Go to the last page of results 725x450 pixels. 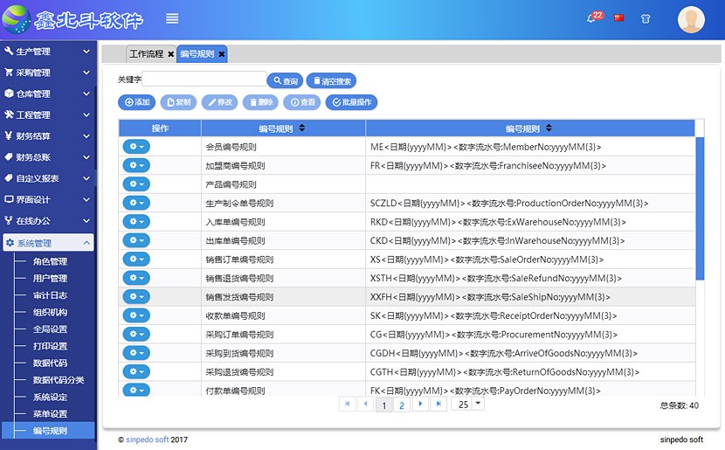click(438, 404)
